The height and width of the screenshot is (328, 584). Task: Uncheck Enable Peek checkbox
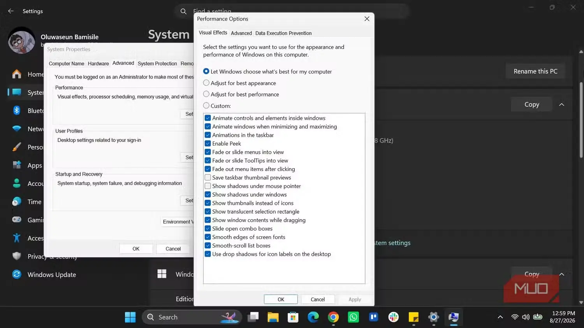click(208, 143)
